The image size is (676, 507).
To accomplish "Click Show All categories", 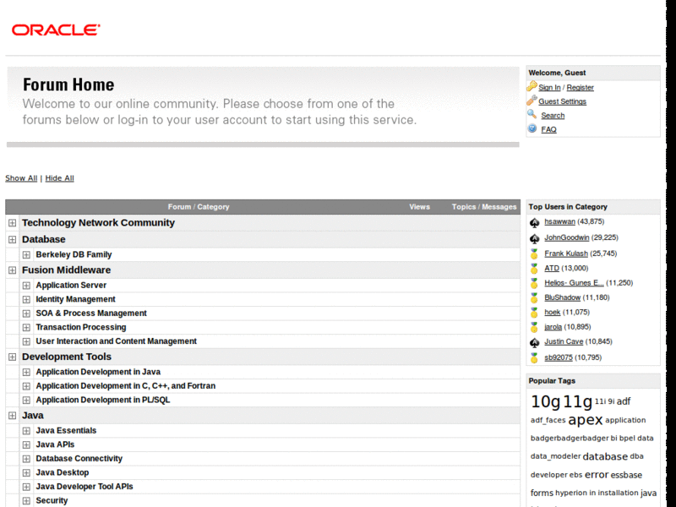I will coord(21,178).
